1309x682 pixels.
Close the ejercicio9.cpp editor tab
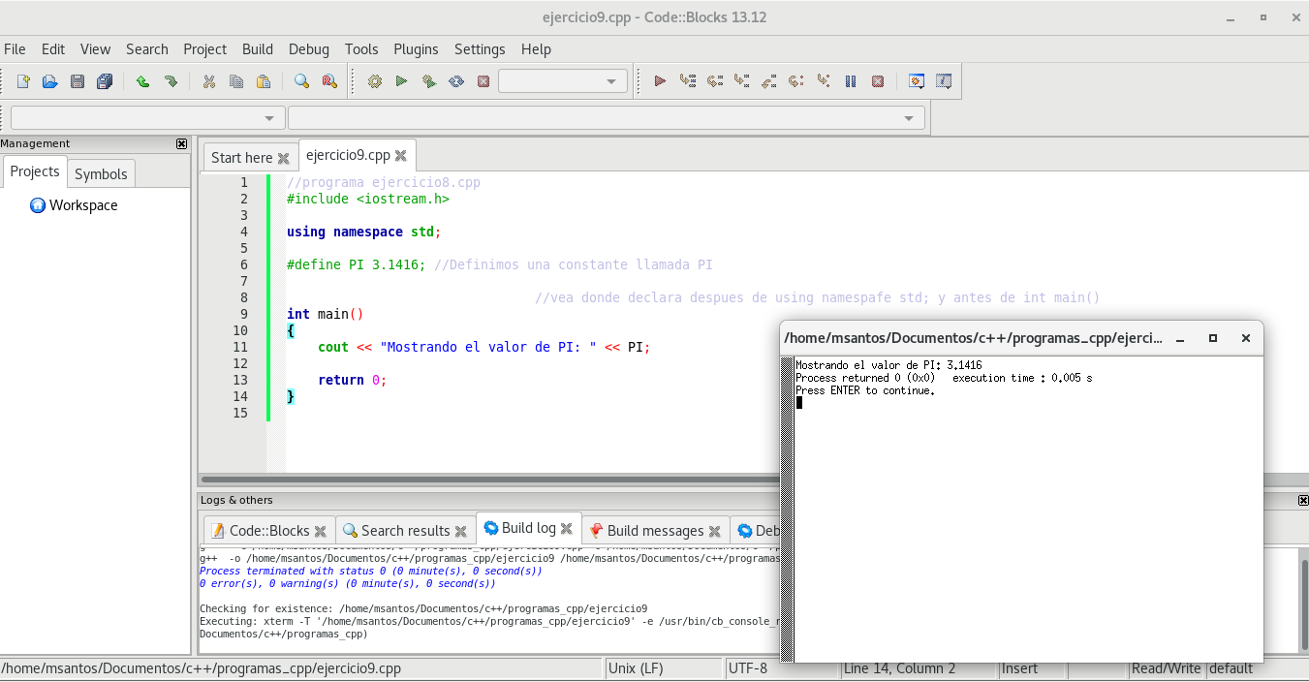(x=400, y=155)
